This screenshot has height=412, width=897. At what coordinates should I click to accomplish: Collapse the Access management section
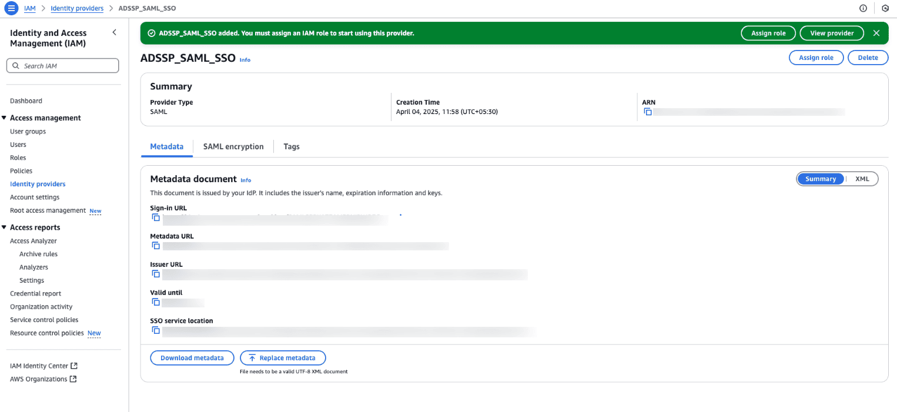tap(5, 118)
